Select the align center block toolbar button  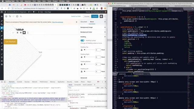pyautogui.click(x=18, y=33)
